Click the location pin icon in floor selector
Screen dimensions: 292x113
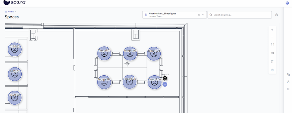[x=146, y=15]
